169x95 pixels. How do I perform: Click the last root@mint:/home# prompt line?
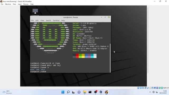point(38,72)
